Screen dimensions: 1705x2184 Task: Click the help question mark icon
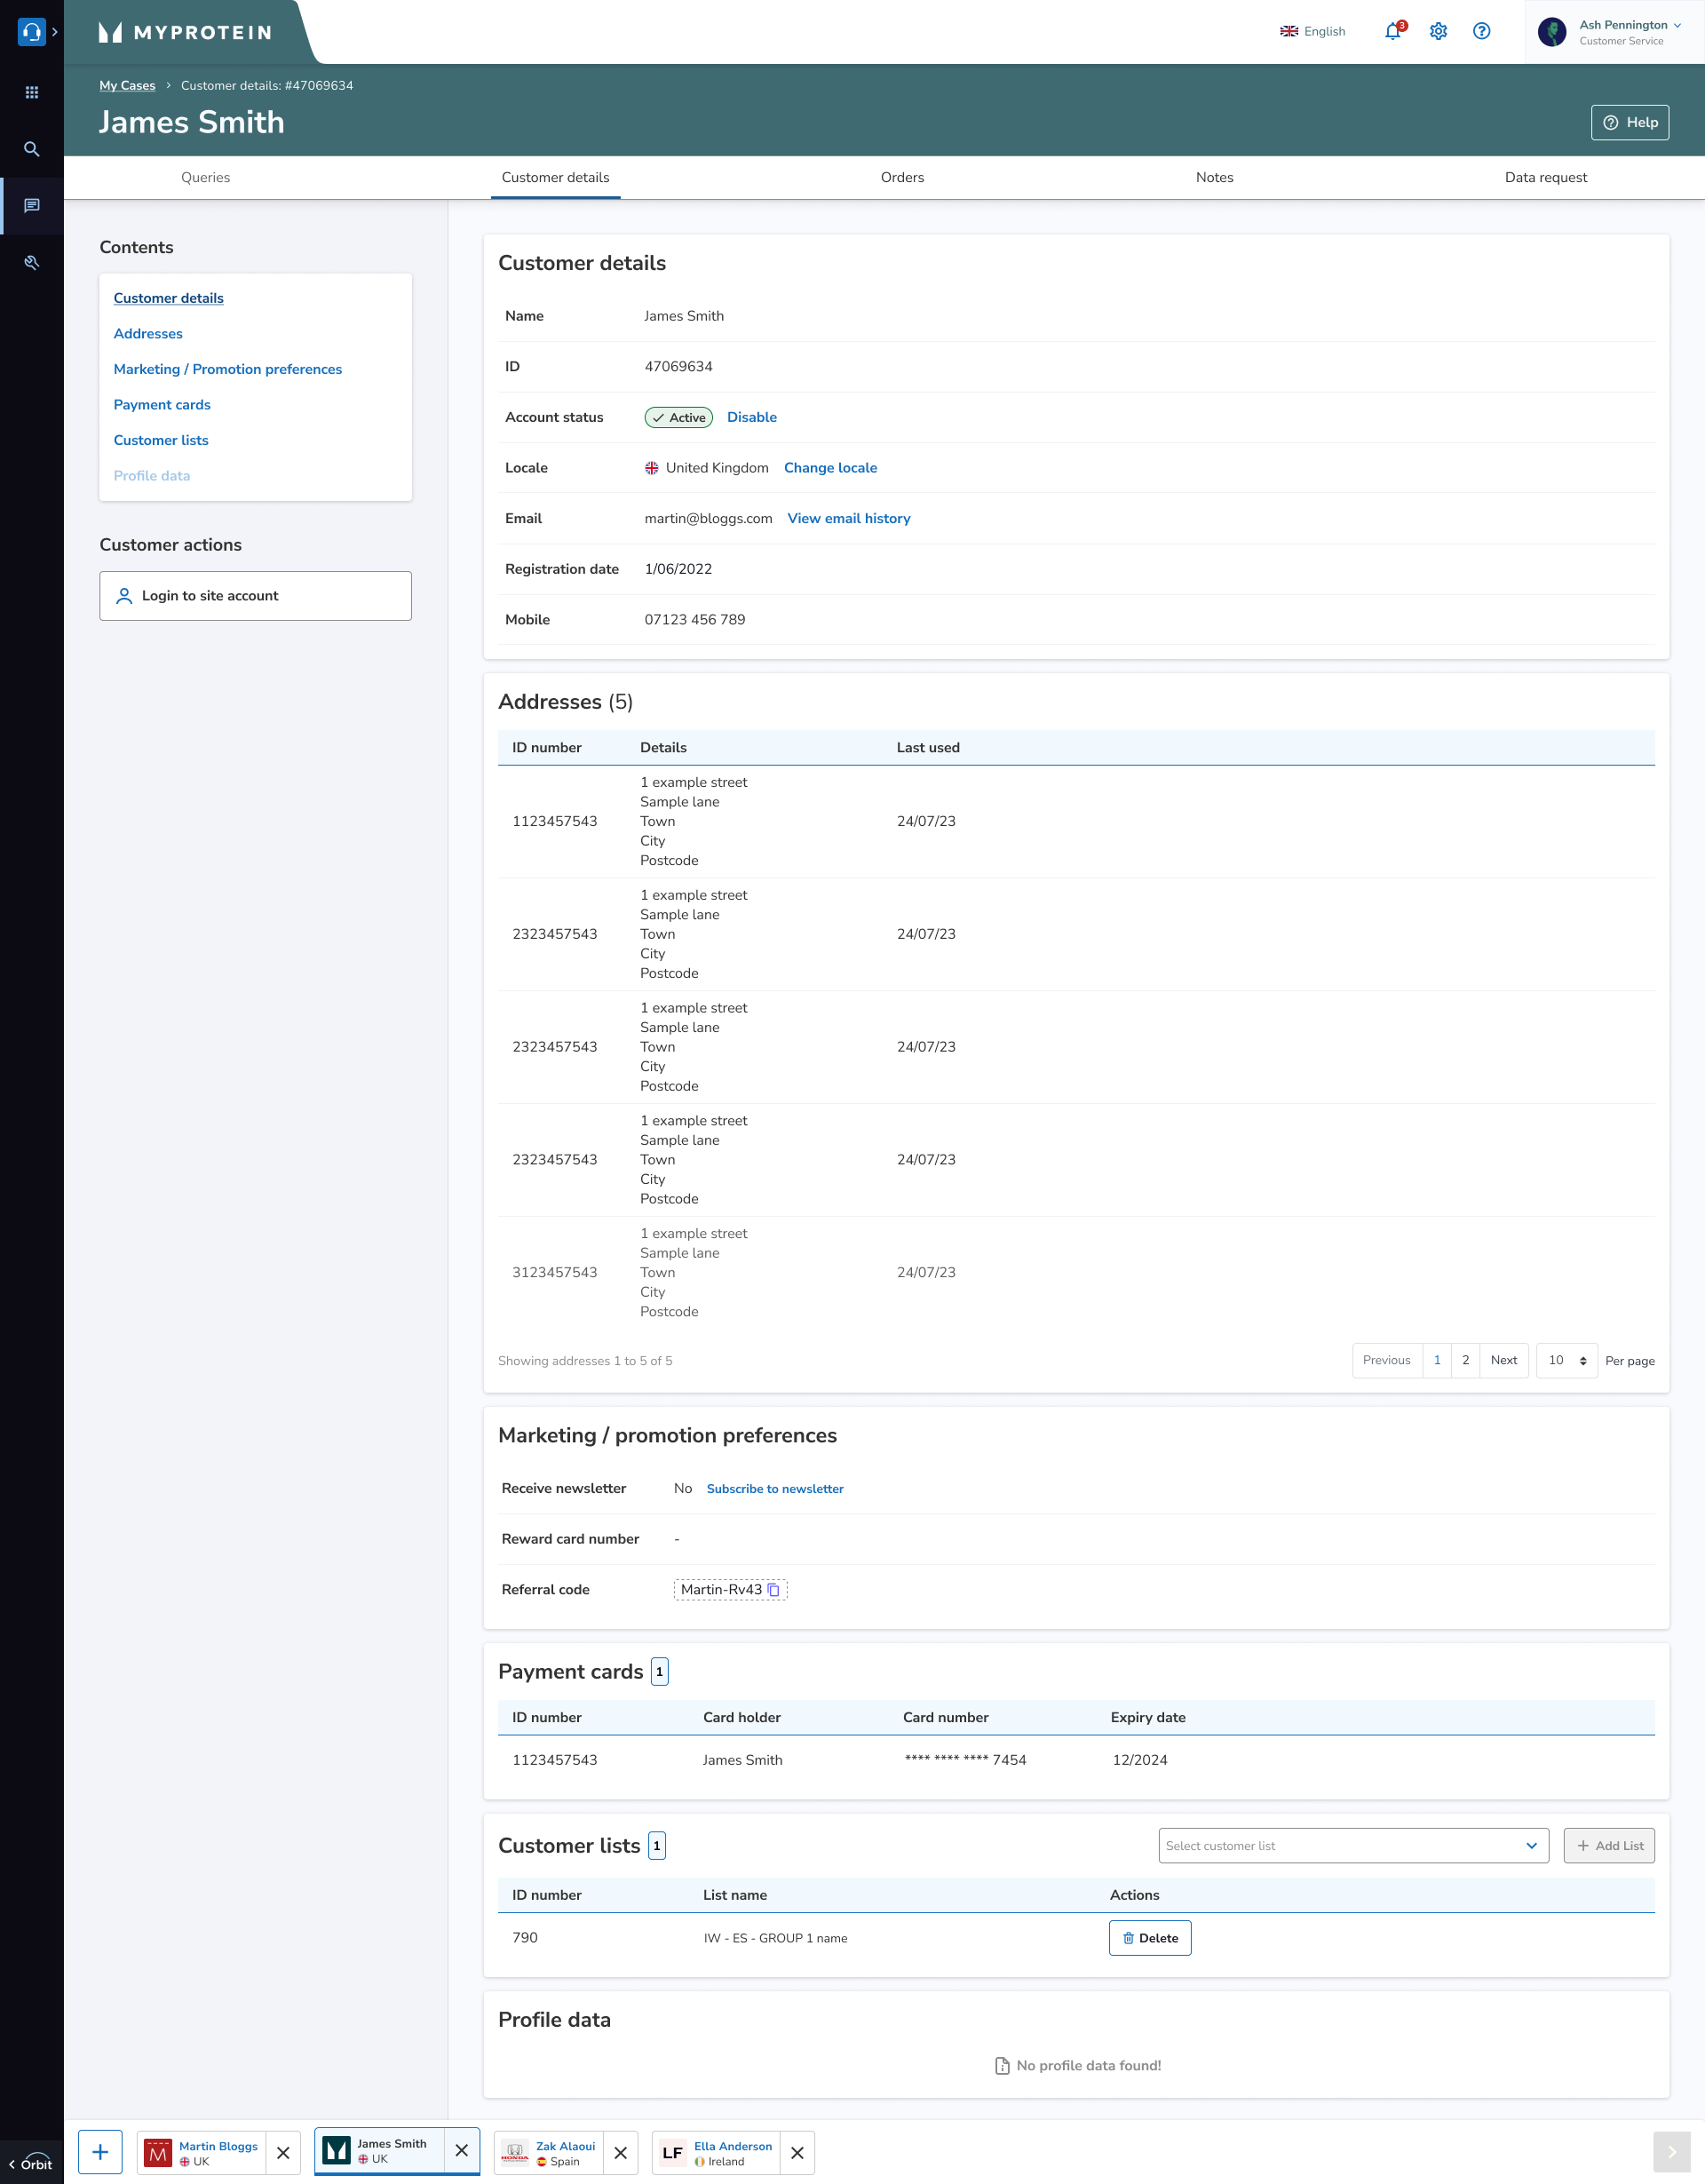[x=1481, y=31]
